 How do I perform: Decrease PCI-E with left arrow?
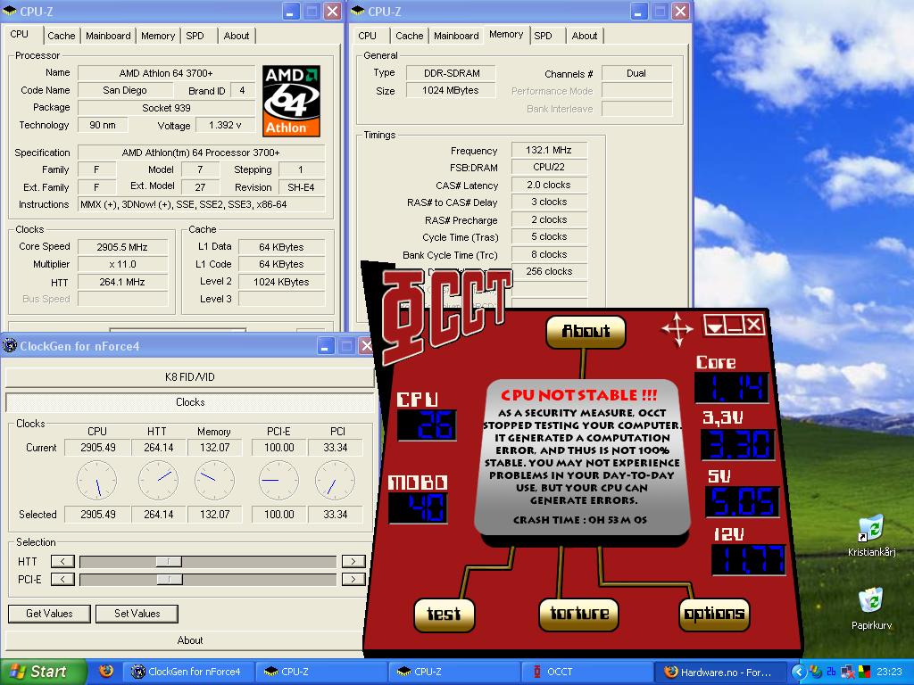[x=62, y=579]
